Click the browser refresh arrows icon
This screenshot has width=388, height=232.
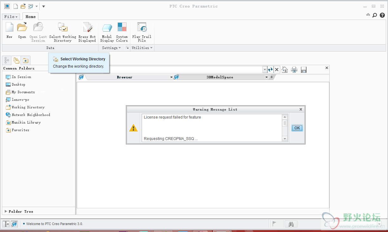coord(270,70)
